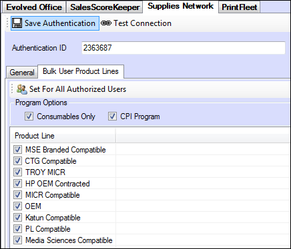Uncheck the CPI Program option

[x=112, y=117]
